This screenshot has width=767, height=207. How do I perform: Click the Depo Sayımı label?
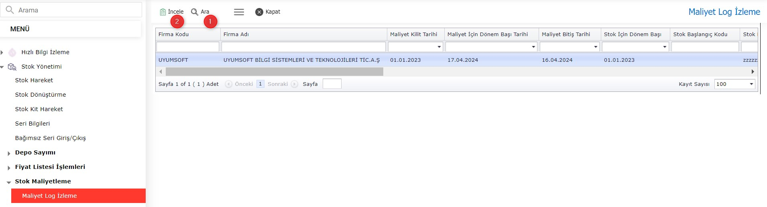35,152
